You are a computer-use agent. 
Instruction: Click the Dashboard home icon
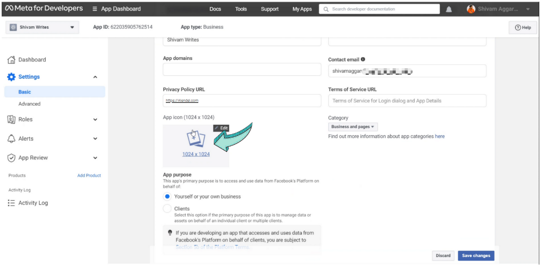click(11, 60)
